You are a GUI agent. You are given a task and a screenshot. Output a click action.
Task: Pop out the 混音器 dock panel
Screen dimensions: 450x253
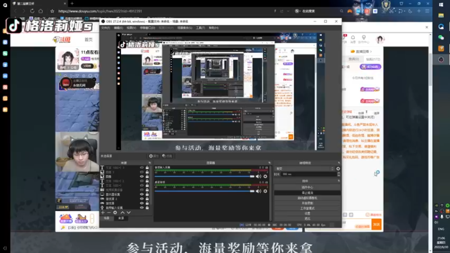click(x=269, y=163)
